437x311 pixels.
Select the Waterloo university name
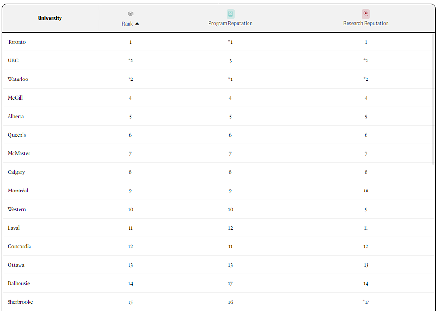[18, 79]
